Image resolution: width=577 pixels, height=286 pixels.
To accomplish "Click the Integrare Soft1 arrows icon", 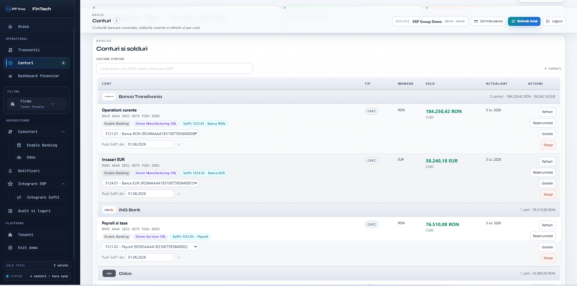I will coord(19,197).
